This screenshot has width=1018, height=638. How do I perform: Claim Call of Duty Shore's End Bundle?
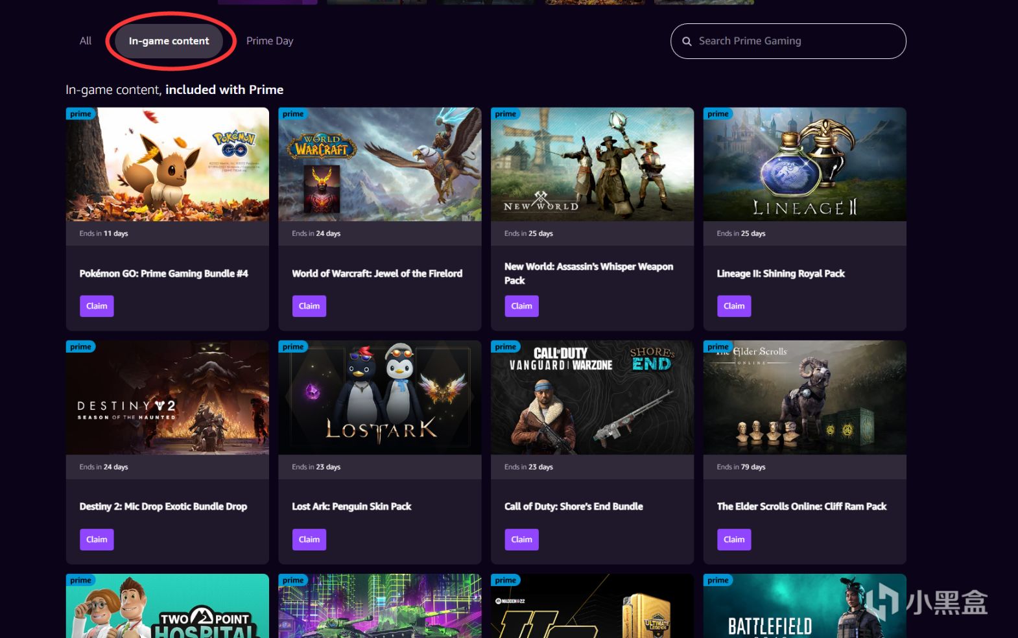[521, 539]
